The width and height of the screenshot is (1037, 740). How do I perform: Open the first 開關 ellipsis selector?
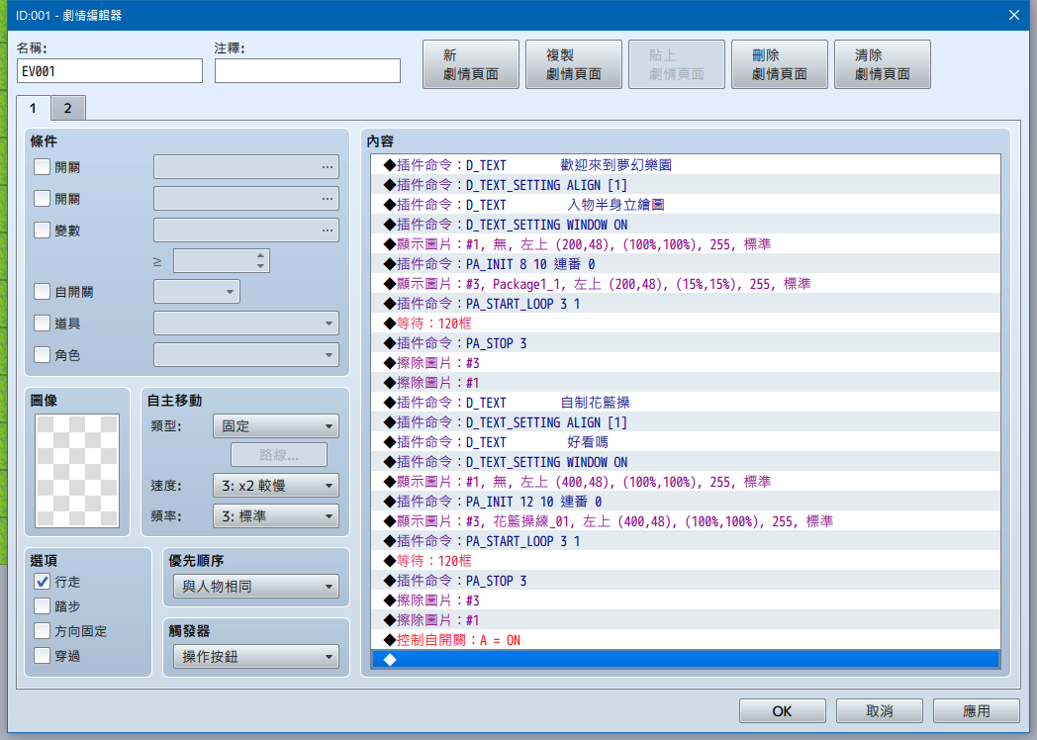tap(246, 167)
